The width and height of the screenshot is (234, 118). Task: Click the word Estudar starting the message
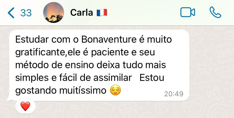(32, 40)
